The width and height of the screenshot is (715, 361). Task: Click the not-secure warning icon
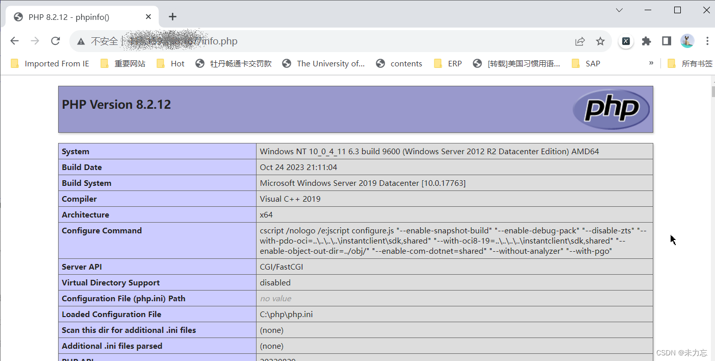tap(81, 41)
